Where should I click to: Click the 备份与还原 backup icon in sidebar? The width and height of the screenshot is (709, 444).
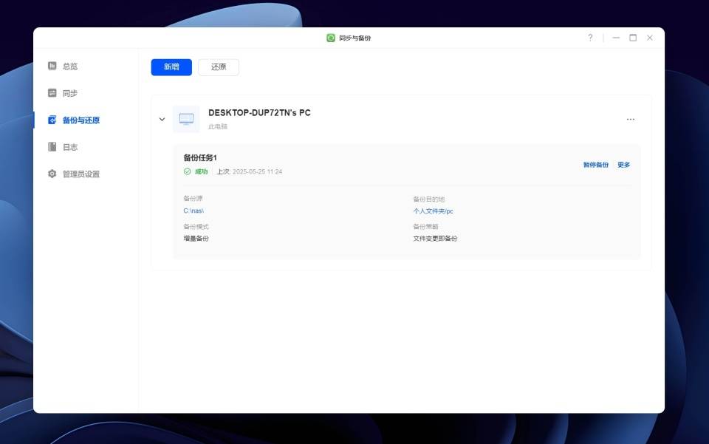coord(52,120)
